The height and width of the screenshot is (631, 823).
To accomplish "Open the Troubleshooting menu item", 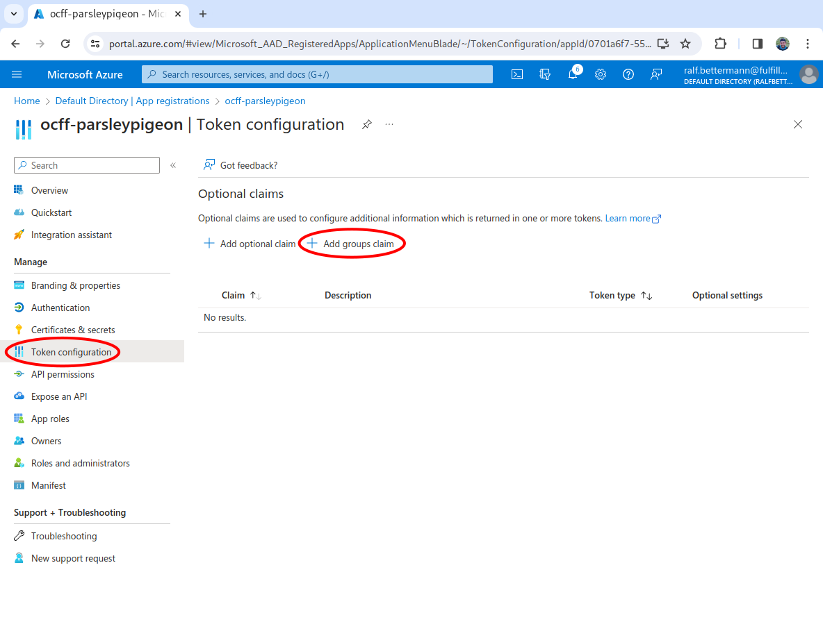I will click(63, 536).
